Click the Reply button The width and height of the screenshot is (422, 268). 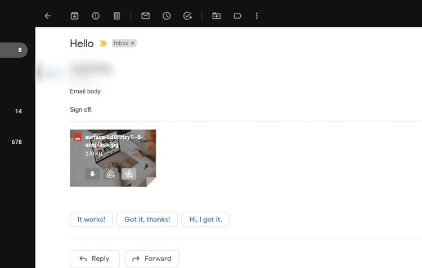tap(95, 258)
